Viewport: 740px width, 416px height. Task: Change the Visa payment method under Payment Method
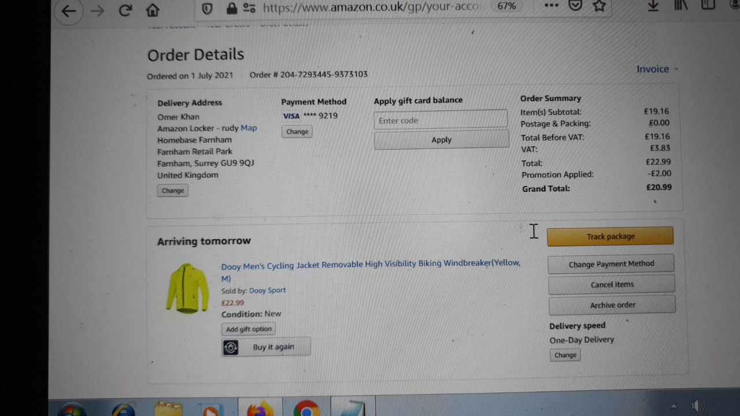pyautogui.click(x=297, y=132)
